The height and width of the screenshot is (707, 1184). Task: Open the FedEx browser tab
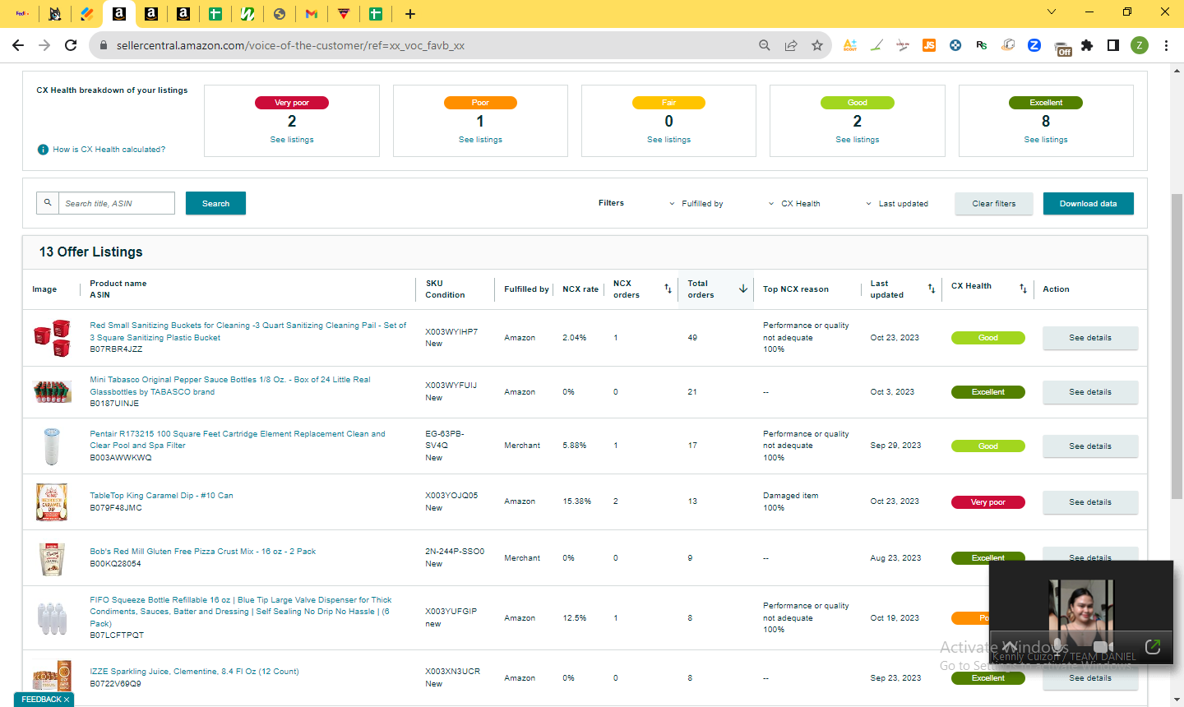[22, 13]
